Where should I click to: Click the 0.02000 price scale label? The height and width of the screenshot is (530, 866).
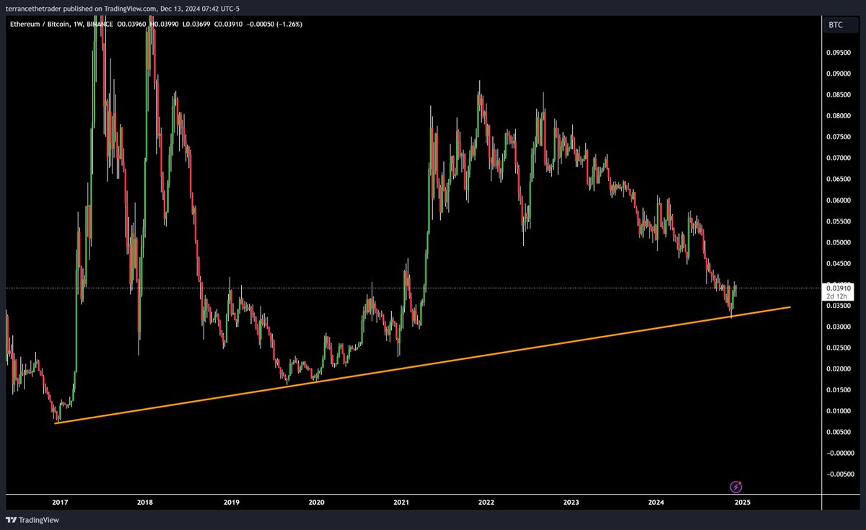840,369
